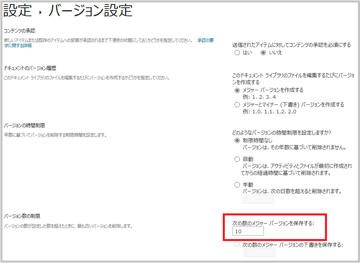The height and width of the screenshot is (263, 360).
Task: Click the バージョン設定 page title text
Action: [91, 11]
